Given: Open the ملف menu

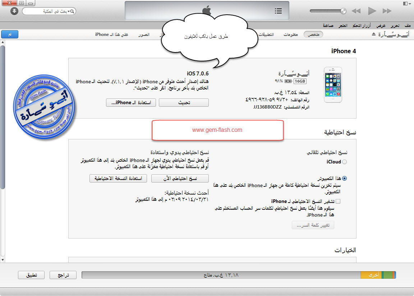Looking at the screenshot, I should [408, 26].
